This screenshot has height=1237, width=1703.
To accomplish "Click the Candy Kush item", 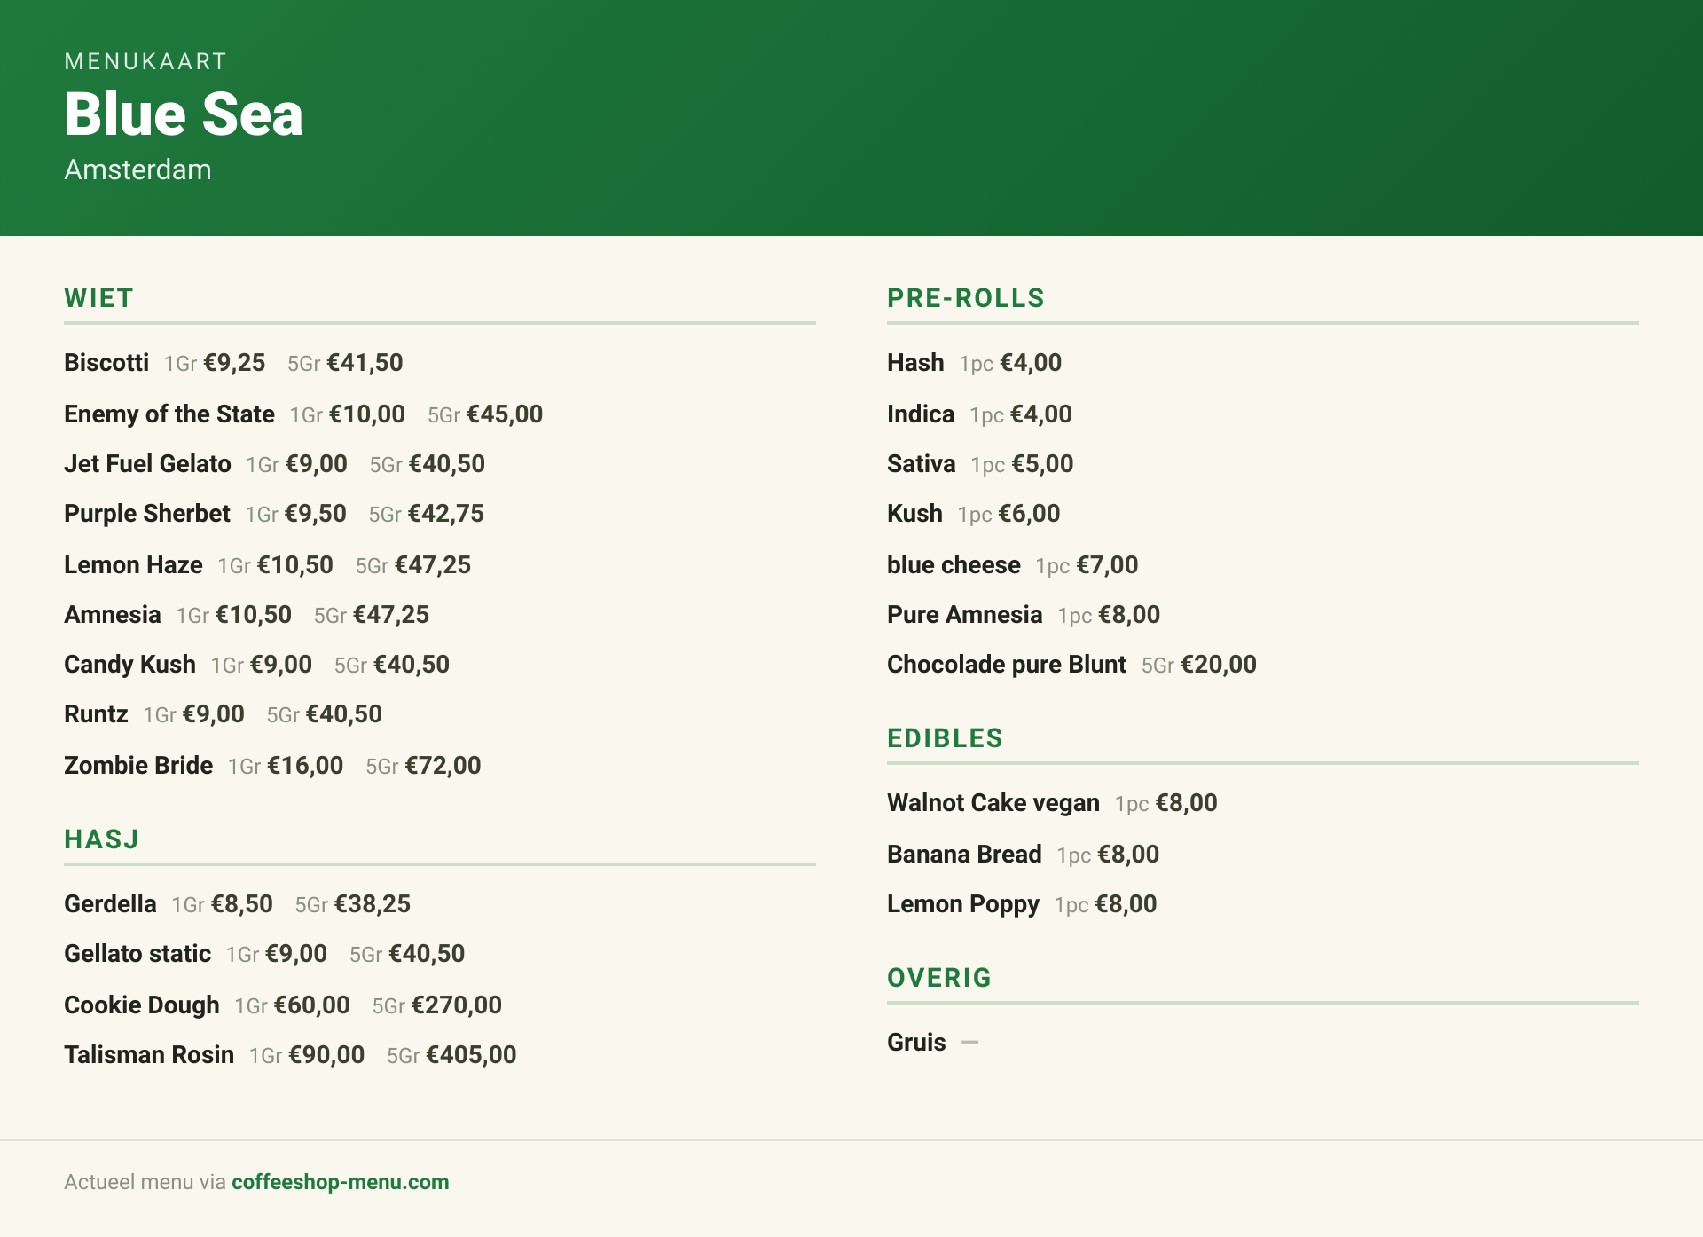I will 129,665.
